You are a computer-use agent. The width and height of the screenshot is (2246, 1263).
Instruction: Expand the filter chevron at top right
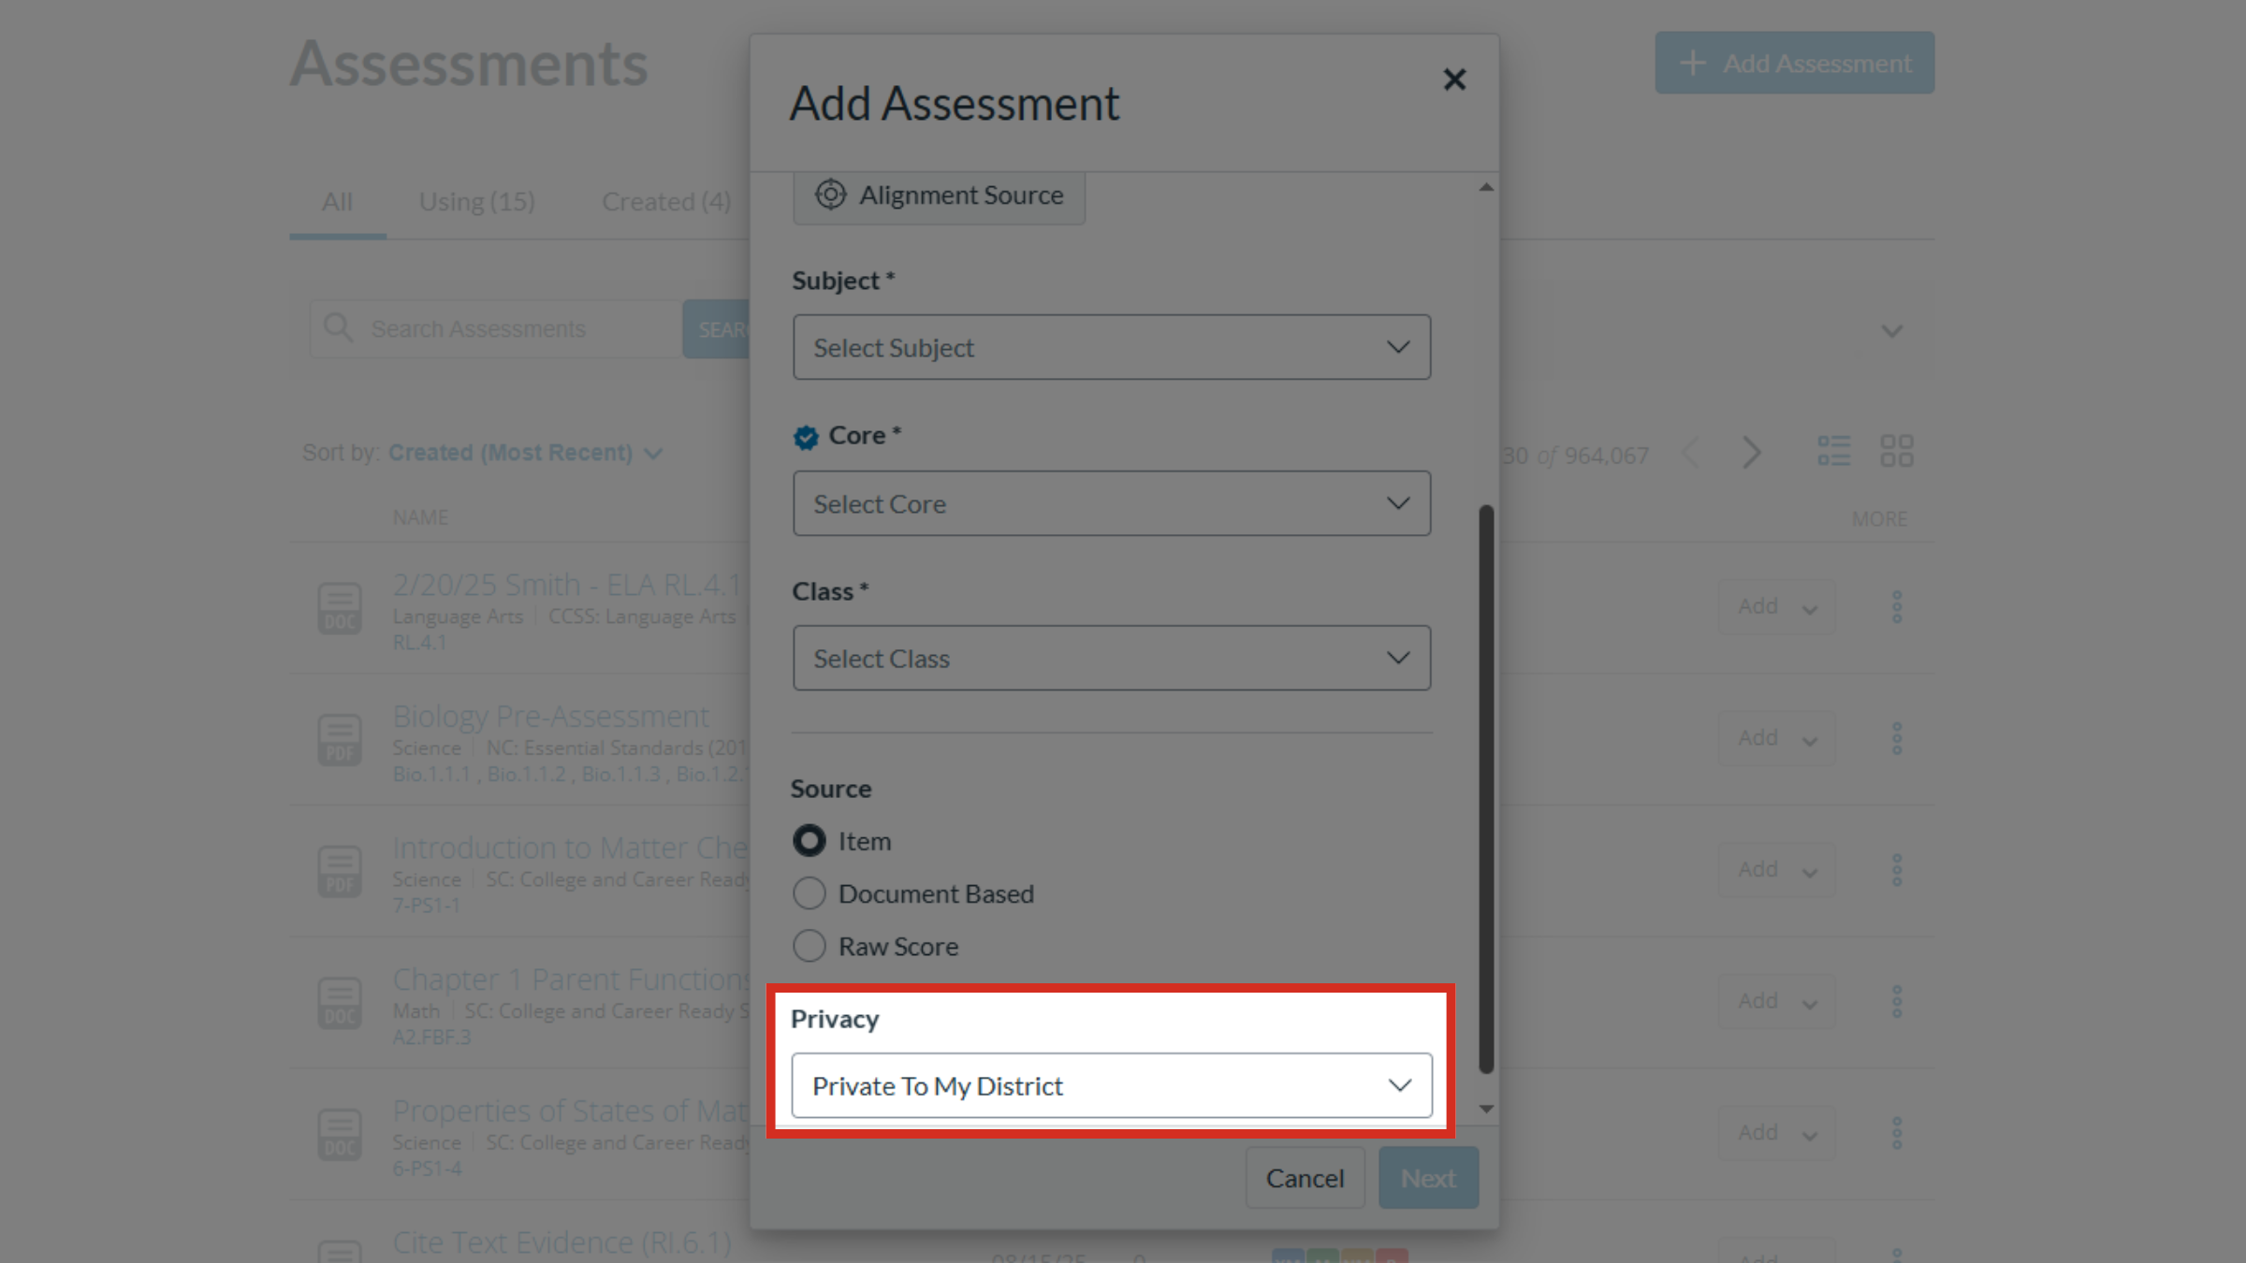[1891, 332]
